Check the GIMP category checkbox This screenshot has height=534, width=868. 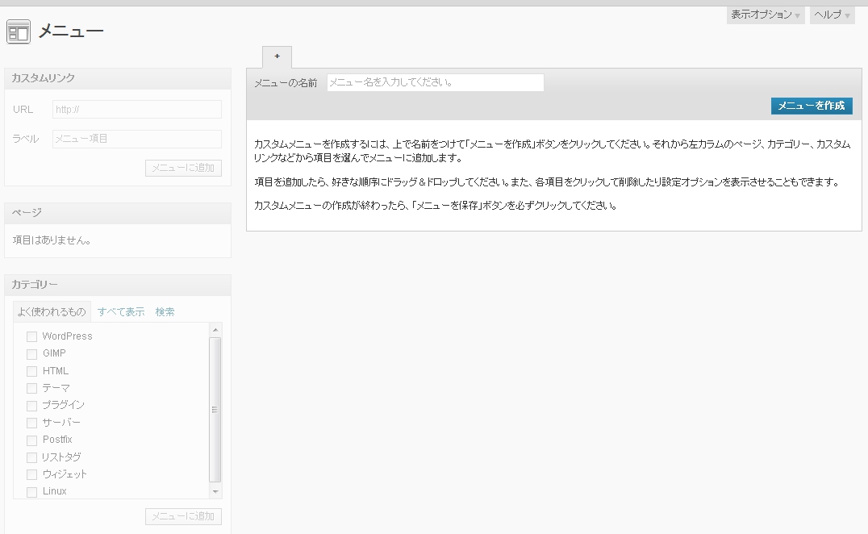pyautogui.click(x=31, y=353)
